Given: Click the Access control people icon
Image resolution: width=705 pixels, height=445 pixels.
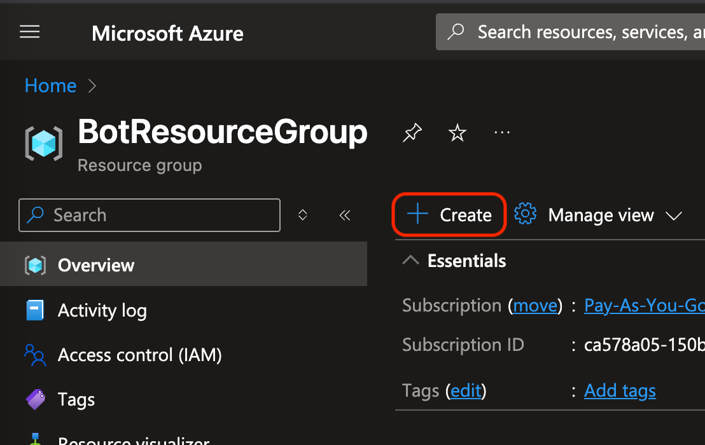Looking at the screenshot, I should pyautogui.click(x=35, y=355).
